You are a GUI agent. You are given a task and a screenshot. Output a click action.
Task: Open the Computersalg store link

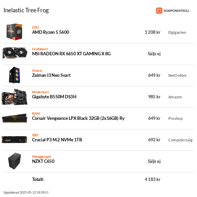pos(180,140)
